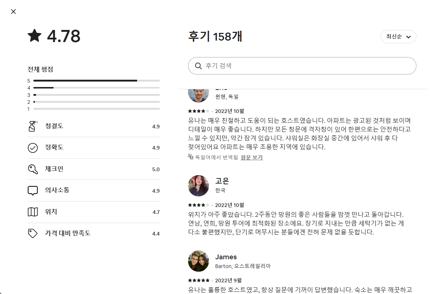Click the 원문 보기 link
The width and height of the screenshot is (441, 294).
(251, 158)
